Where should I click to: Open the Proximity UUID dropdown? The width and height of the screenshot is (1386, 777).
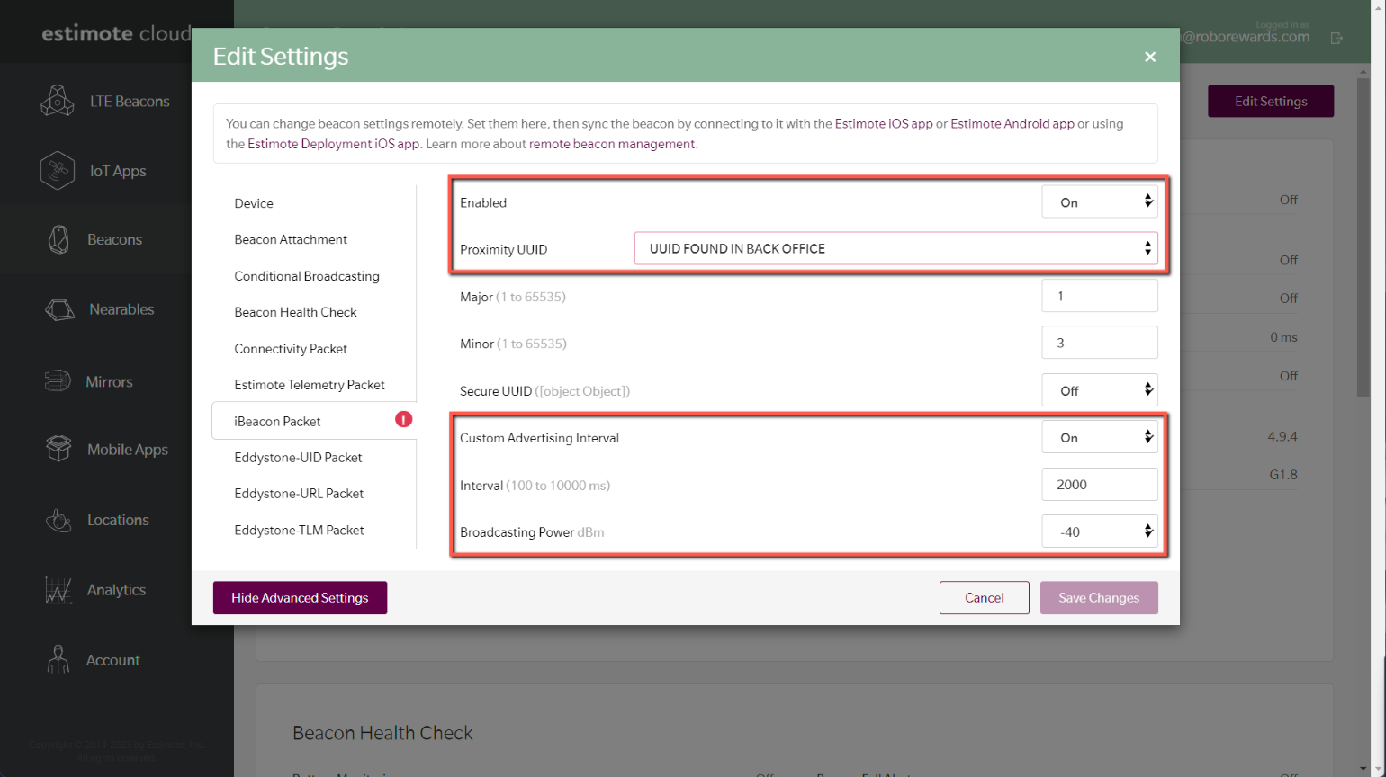(x=896, y=248)
